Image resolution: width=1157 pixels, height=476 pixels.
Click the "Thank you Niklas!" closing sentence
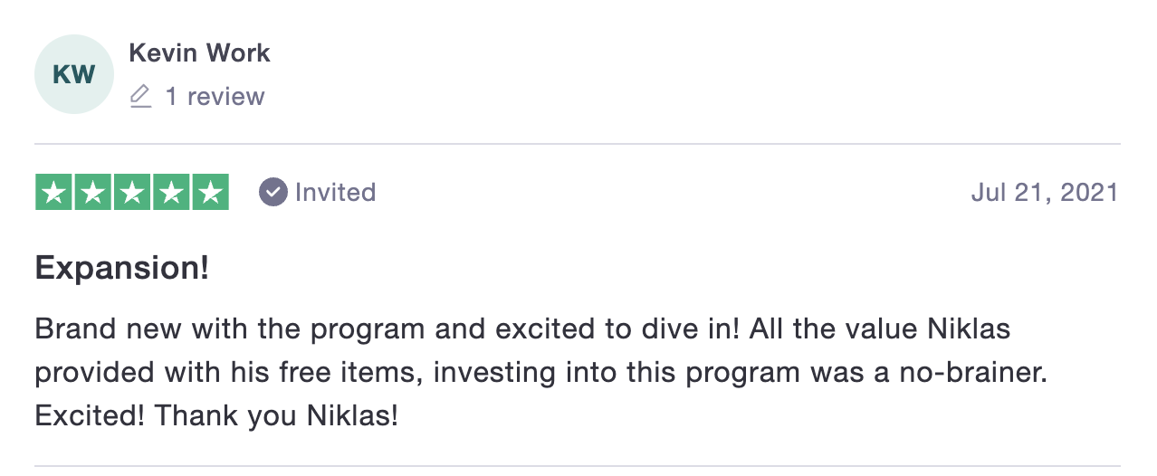click(276, 416)
